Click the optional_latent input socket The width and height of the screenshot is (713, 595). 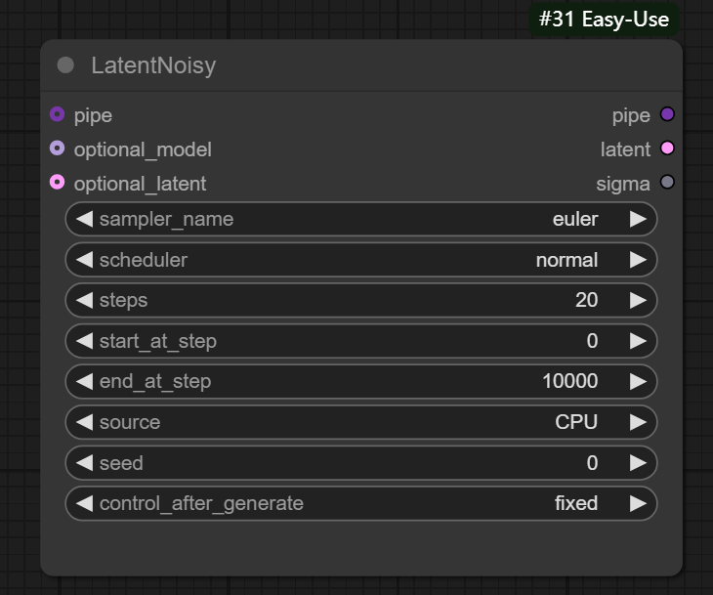coord(57,183)
